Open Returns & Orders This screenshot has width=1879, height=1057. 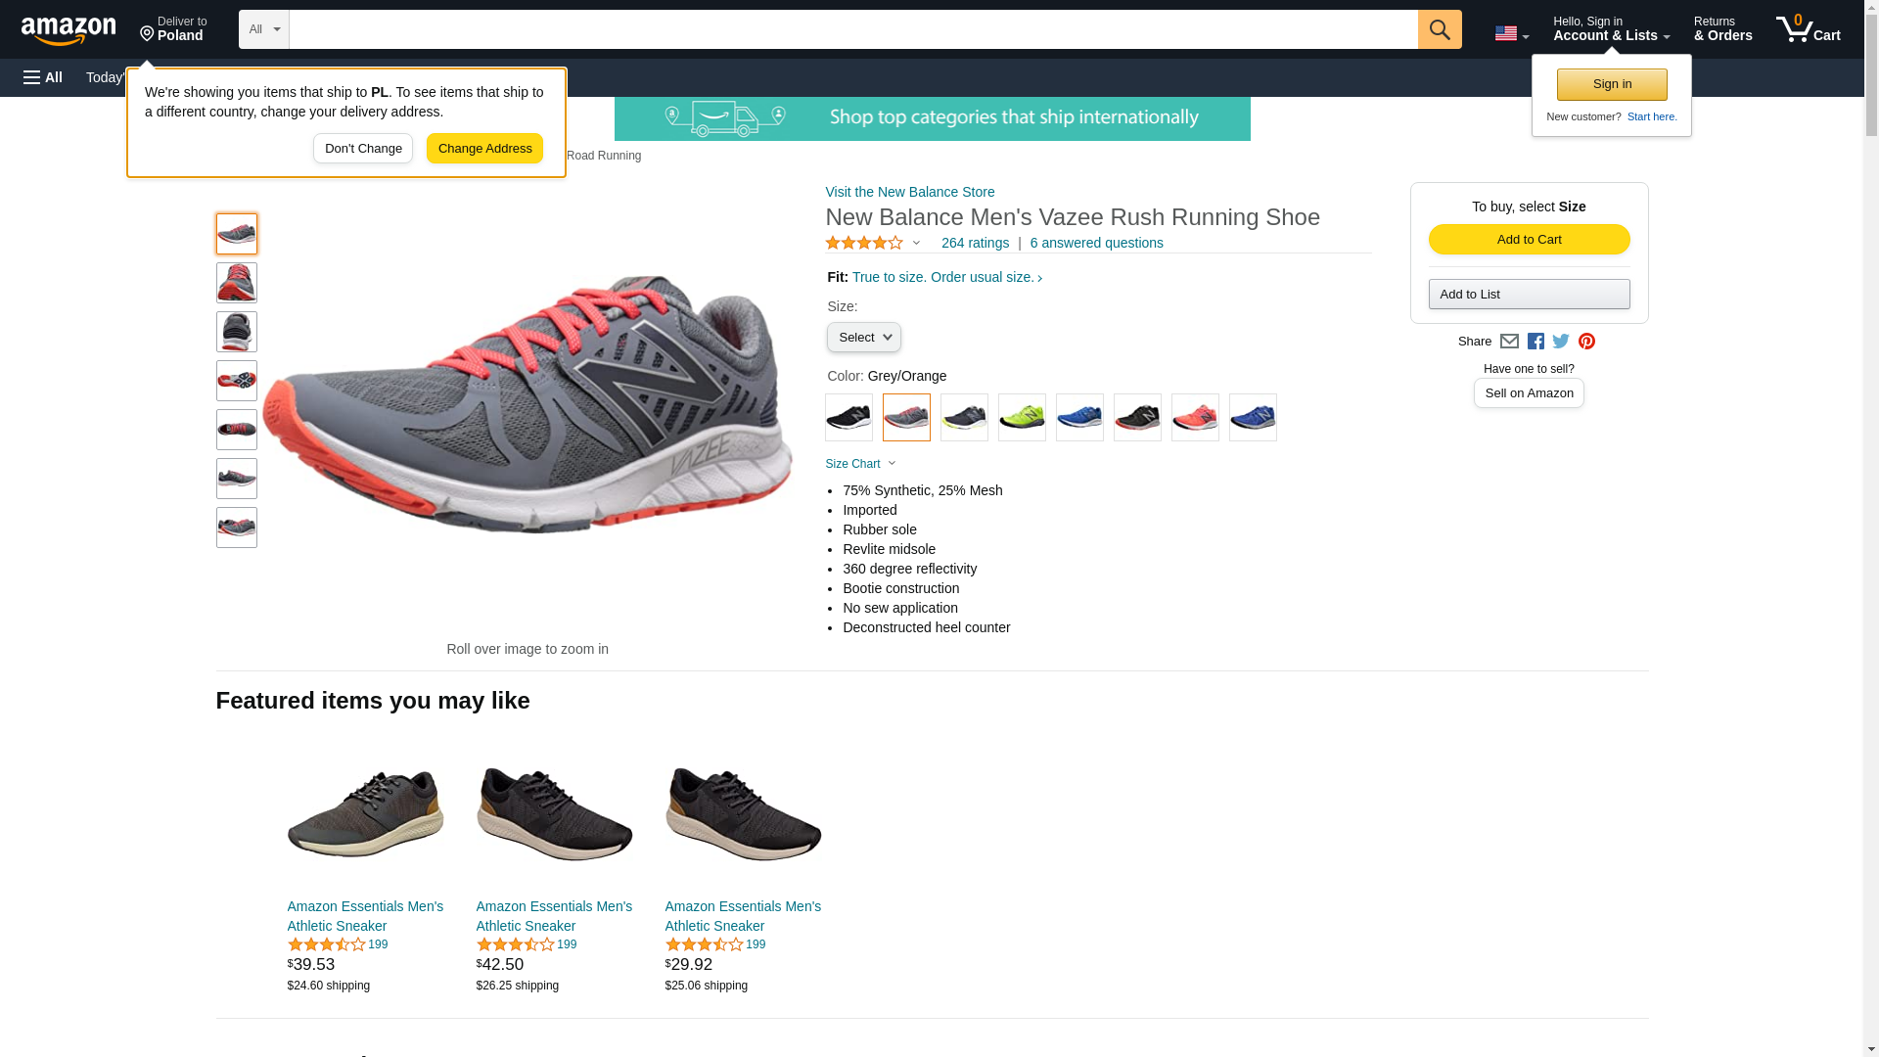pyautogui.click(x=1722, y=29)
